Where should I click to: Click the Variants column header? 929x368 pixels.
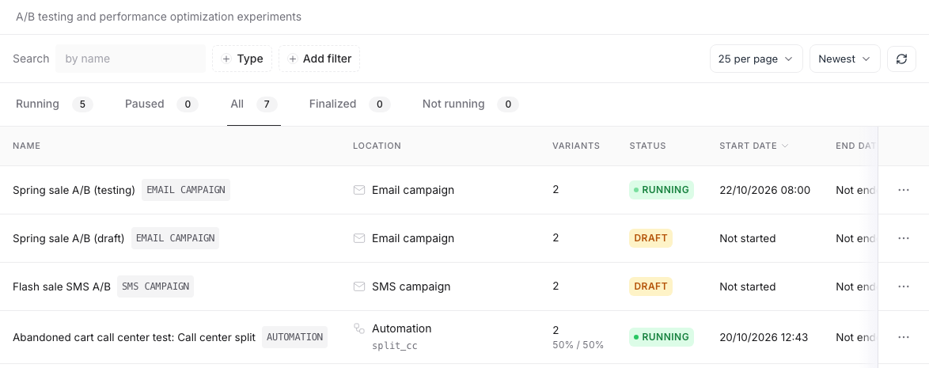(576, 146)
